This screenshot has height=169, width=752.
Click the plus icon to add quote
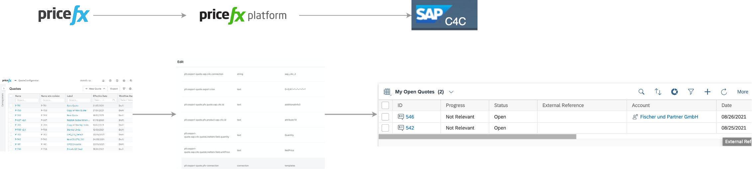point(707,92)
